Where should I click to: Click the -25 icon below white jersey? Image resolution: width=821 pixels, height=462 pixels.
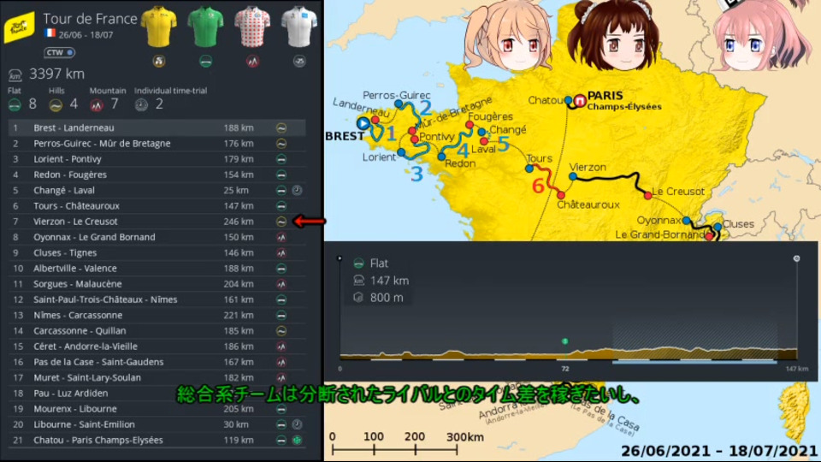(x=299, y=62)
